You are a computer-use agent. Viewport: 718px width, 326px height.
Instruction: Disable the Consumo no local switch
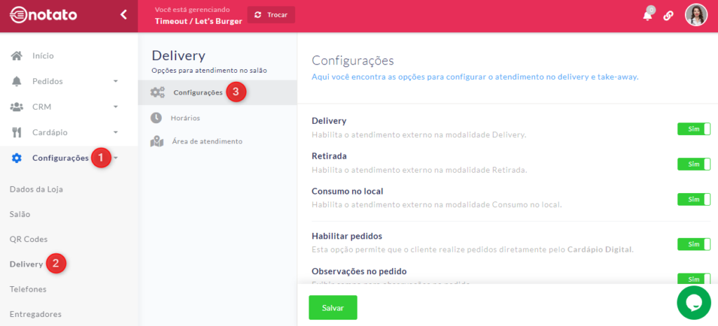click(693, 199)
